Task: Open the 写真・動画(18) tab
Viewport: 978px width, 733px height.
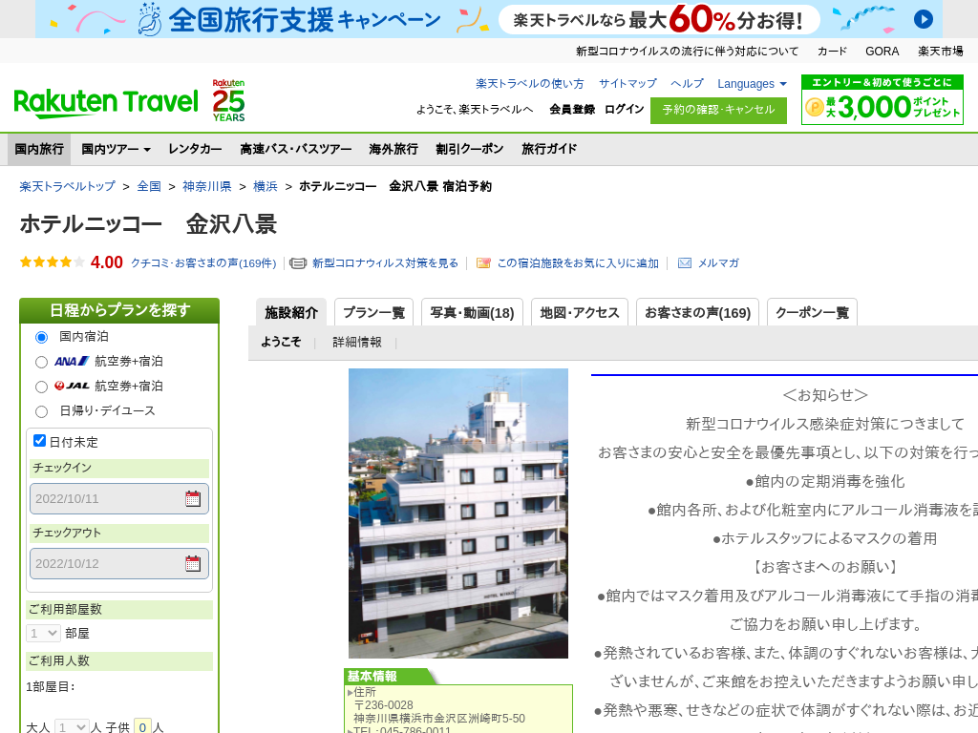Action: [472, 312]
